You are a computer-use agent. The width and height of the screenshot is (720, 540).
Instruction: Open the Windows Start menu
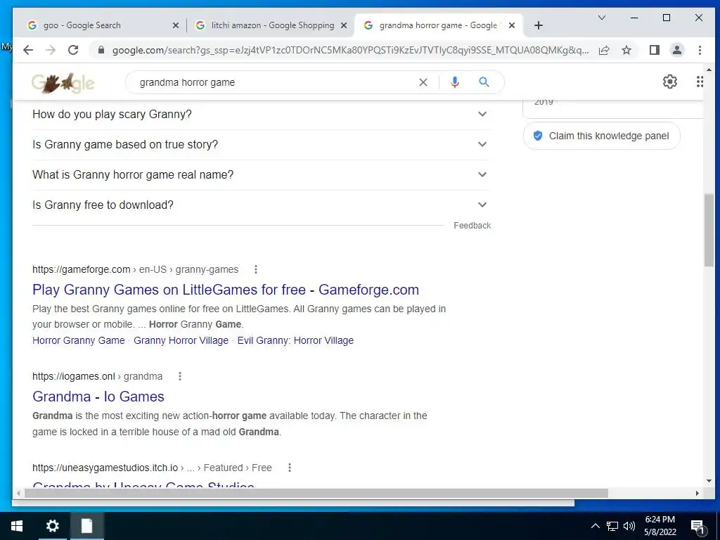click(17, 526)
